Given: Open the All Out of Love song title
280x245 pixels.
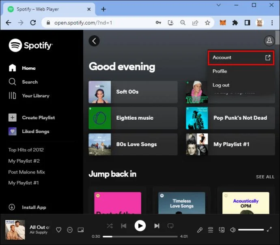Looking at the screenshot, I should tap(40, 227).
